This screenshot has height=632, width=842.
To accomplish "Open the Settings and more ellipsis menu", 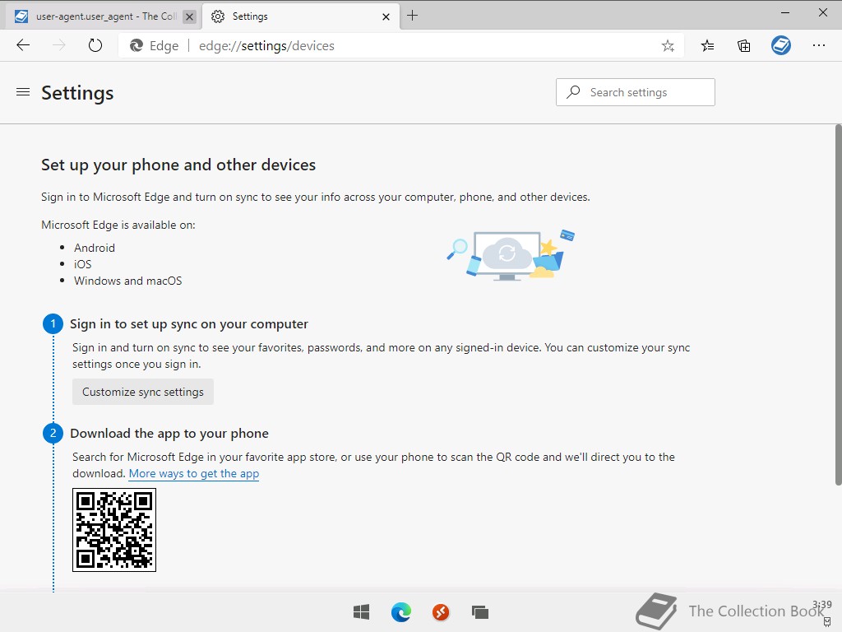I will (x=818, y=46).
